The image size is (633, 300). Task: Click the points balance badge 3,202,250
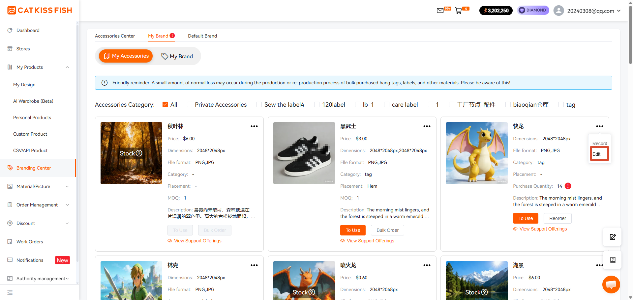496,11
